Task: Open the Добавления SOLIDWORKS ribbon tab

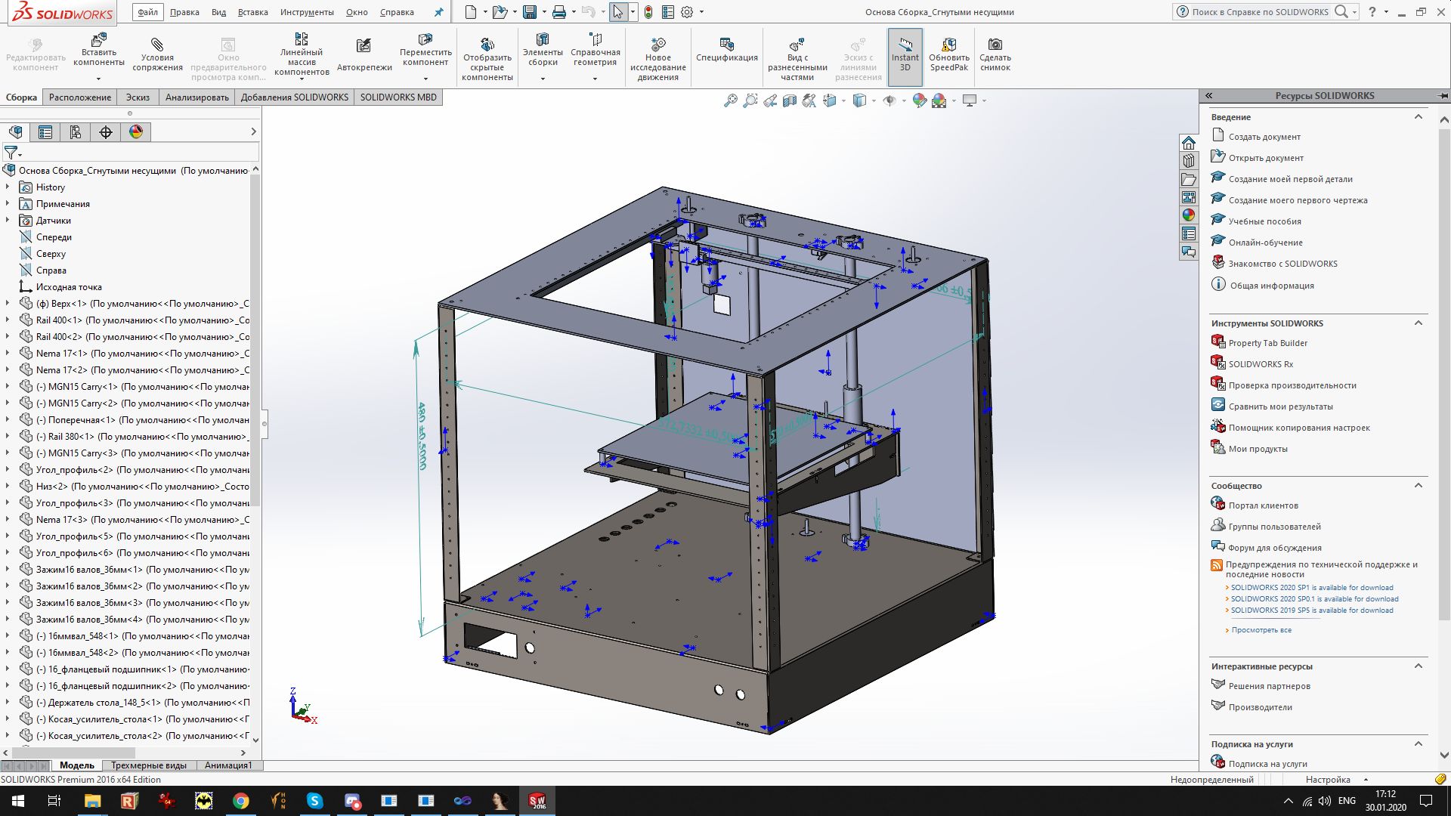Action: [x=293, y=97]
